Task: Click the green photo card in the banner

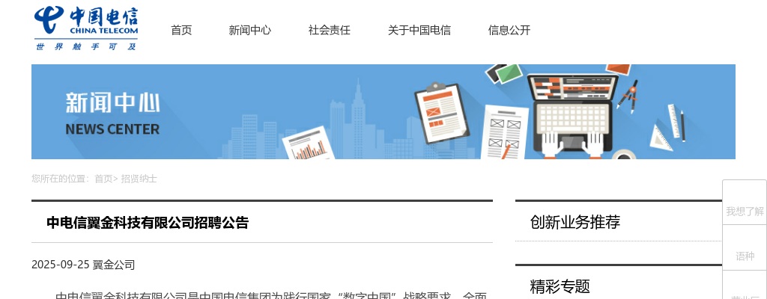Action: coord(509,73)
